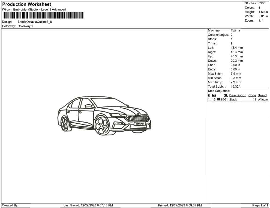
Task: Click the Max Stitch value 6.9 mm
Action: [236, 74]
